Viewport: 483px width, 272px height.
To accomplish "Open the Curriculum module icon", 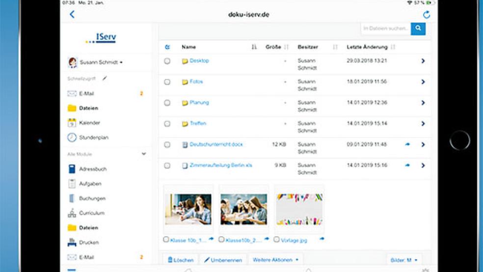I will [x=72, y=213].
